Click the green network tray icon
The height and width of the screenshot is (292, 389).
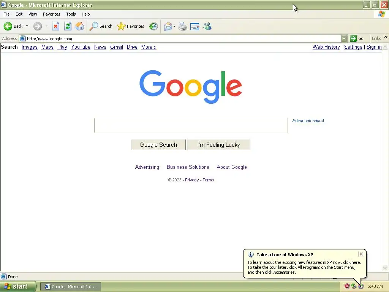point(354,287)
